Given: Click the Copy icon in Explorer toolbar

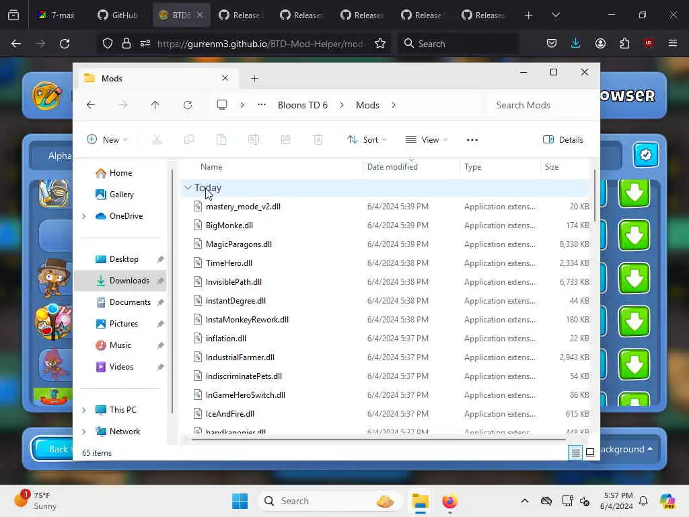Looking at the screenshot, I should 189,140.
